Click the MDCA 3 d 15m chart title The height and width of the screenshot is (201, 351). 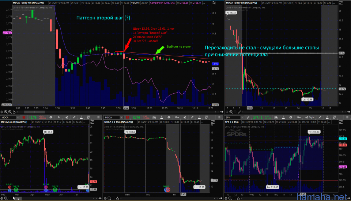(118, 122)
